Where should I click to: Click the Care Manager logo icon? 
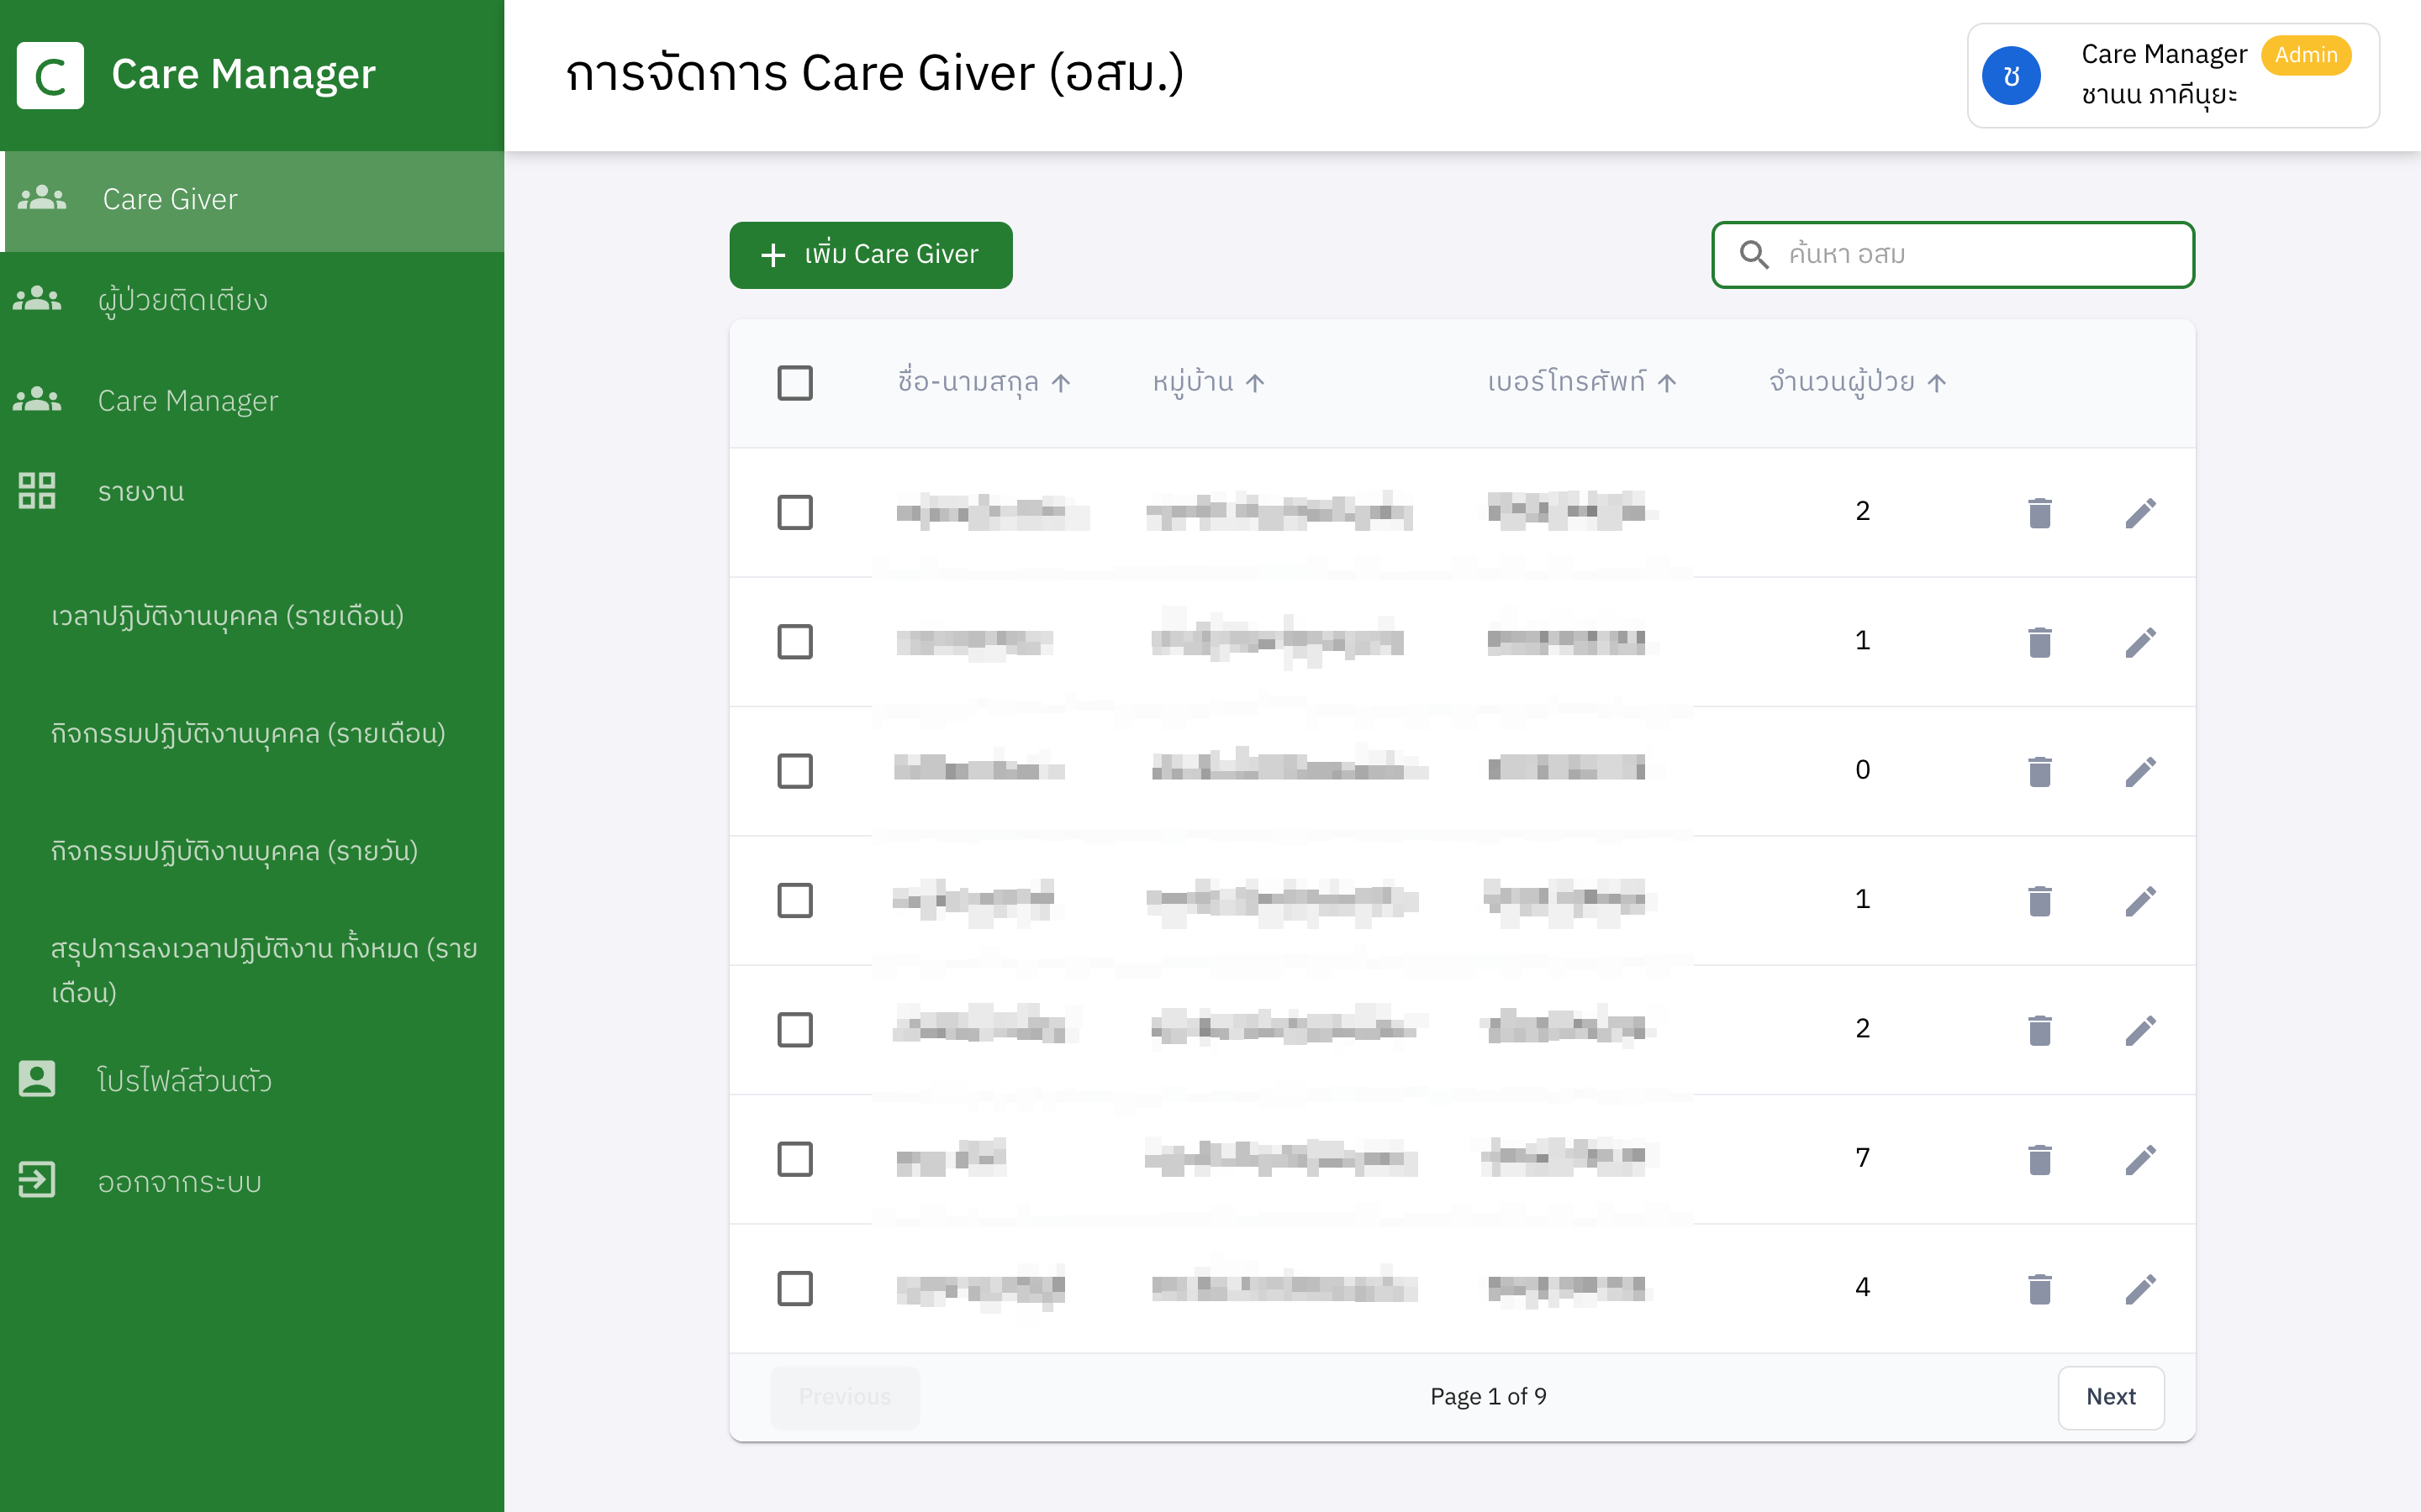click(x=50, y=75)
